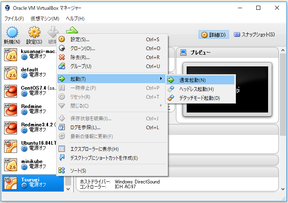Click red X icon beside 除去(R)... entry
The width and height of the screenshot is (288, 203).
[x=62, y=57]
